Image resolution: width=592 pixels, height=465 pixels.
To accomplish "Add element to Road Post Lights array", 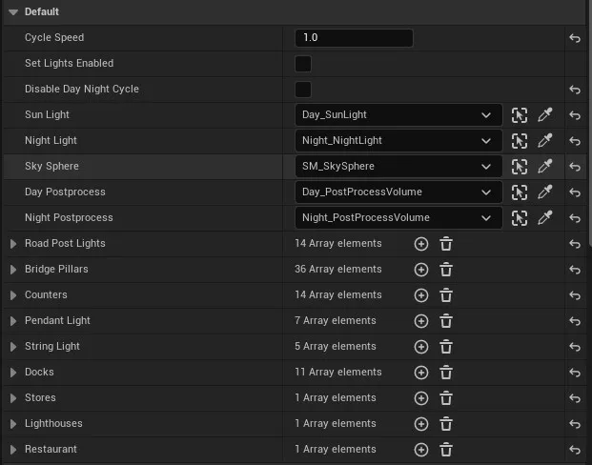I will pyautogui.click(x=421, y=244).
